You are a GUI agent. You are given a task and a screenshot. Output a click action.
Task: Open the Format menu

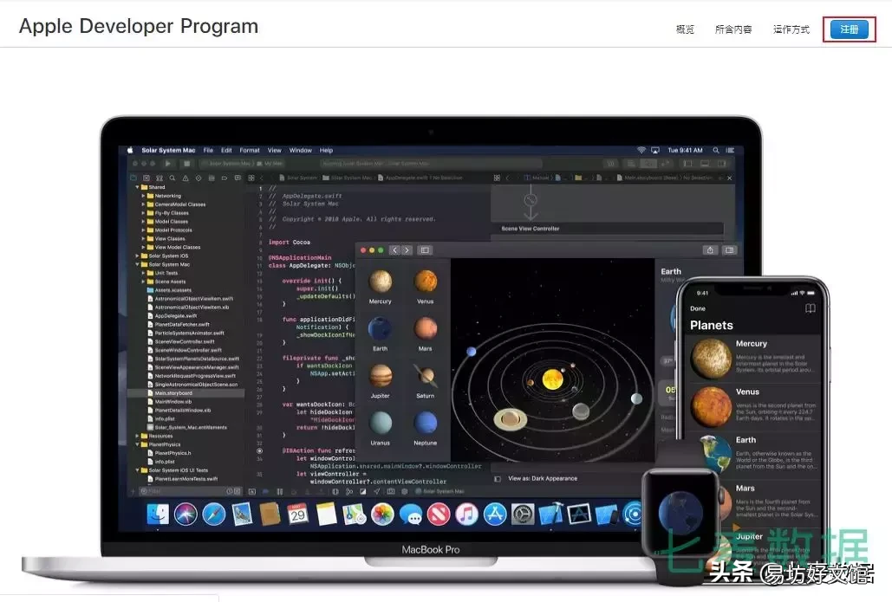249,150
